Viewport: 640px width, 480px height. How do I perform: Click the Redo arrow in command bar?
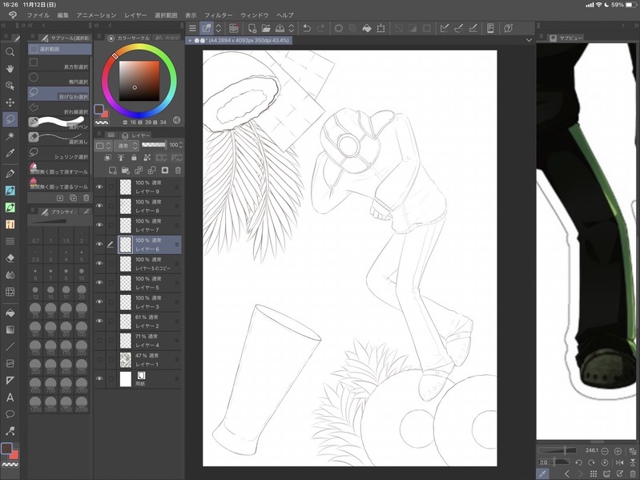[321, 28]
